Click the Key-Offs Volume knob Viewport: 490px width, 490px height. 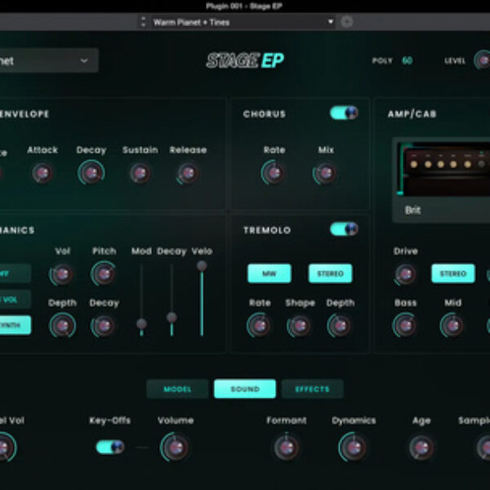click(x=175, y=448)
